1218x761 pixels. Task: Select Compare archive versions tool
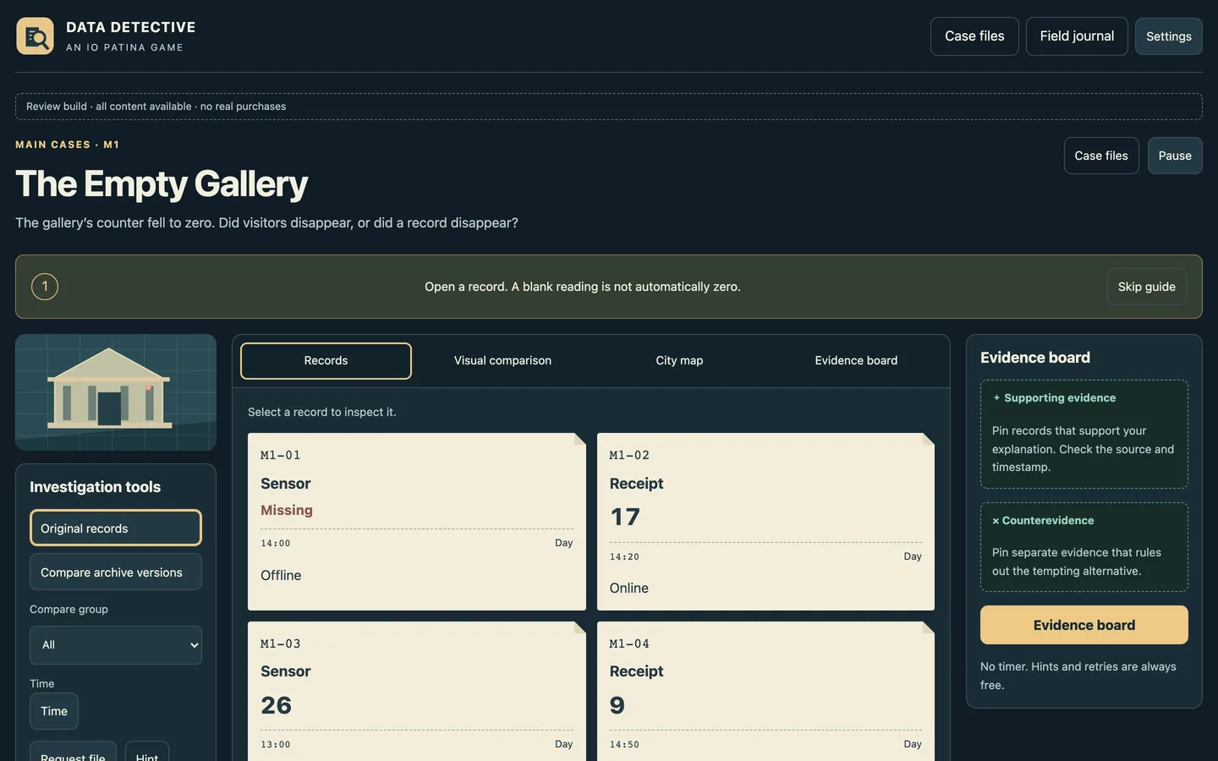click(116, 572)
